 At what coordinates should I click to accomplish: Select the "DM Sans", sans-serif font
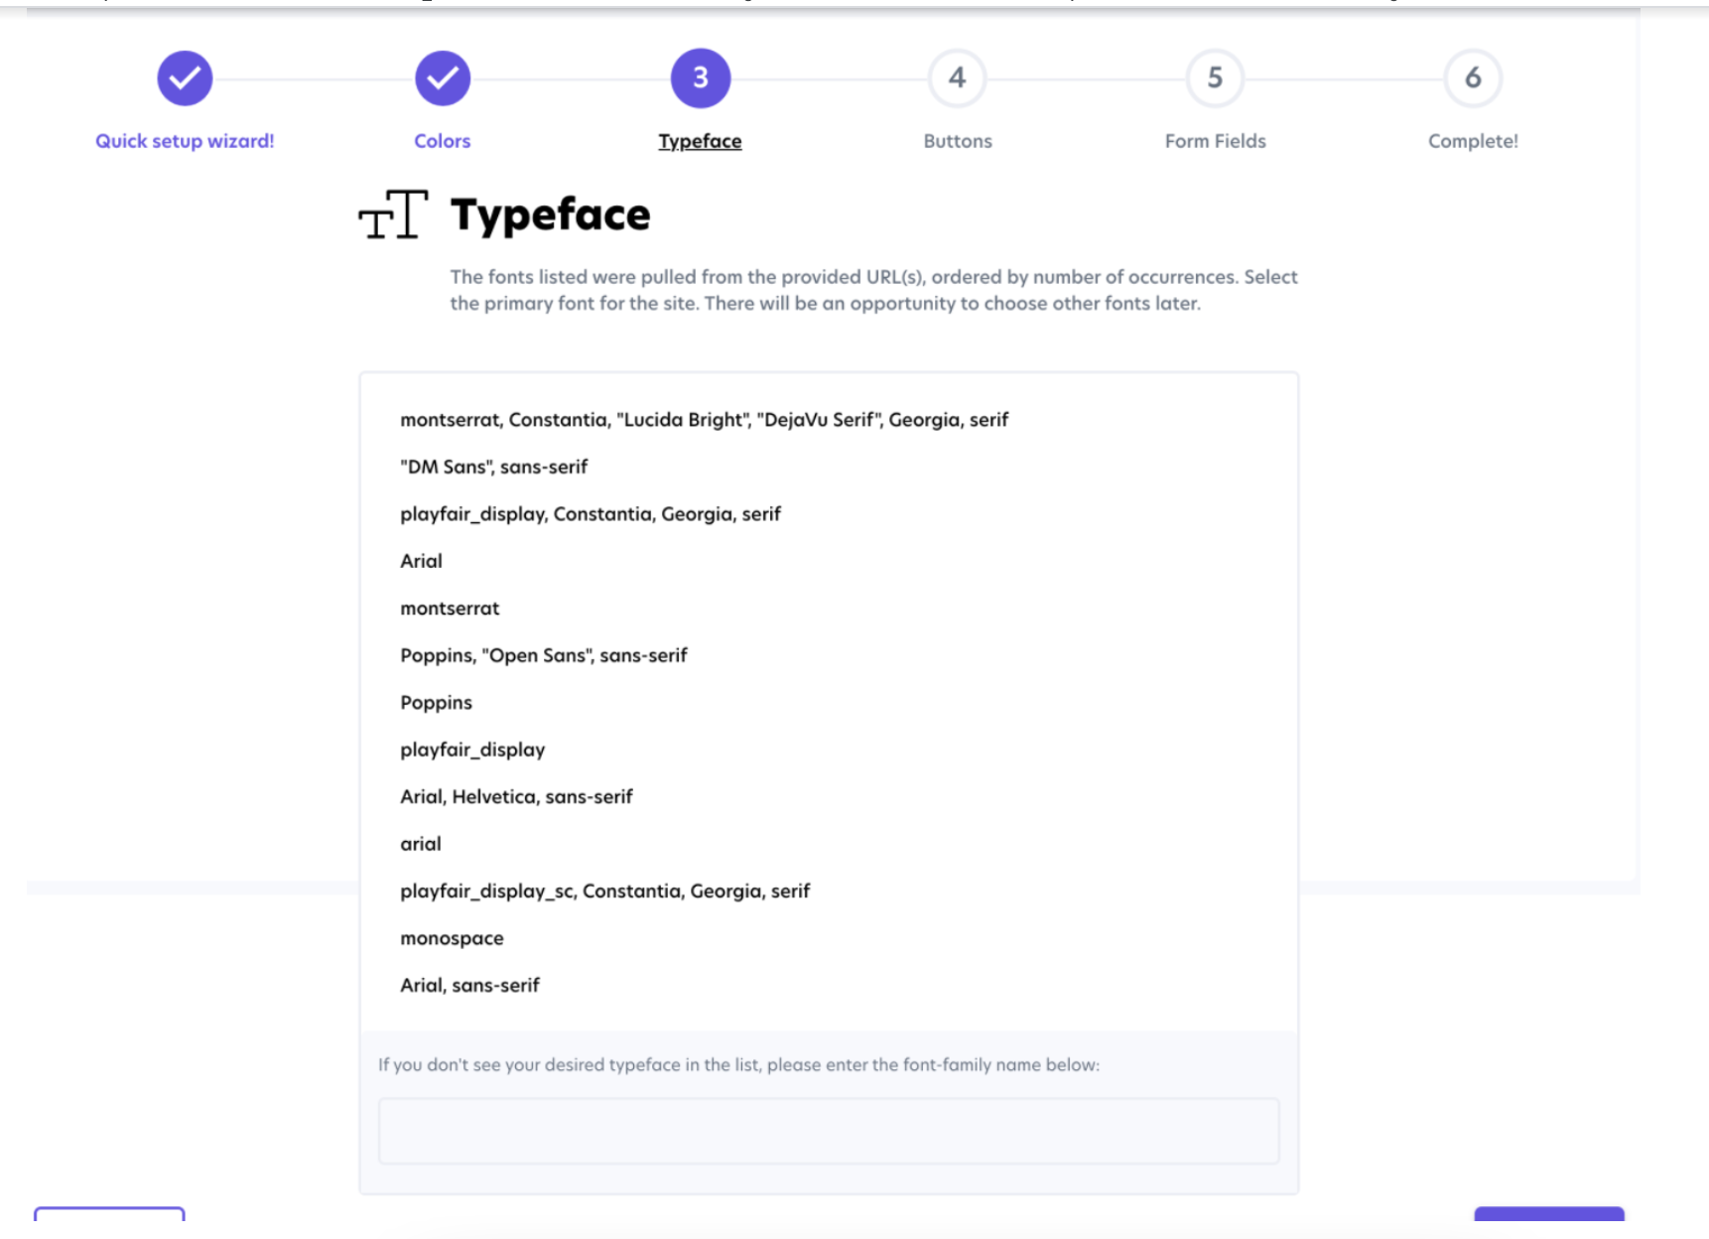(x=494, y=467)
